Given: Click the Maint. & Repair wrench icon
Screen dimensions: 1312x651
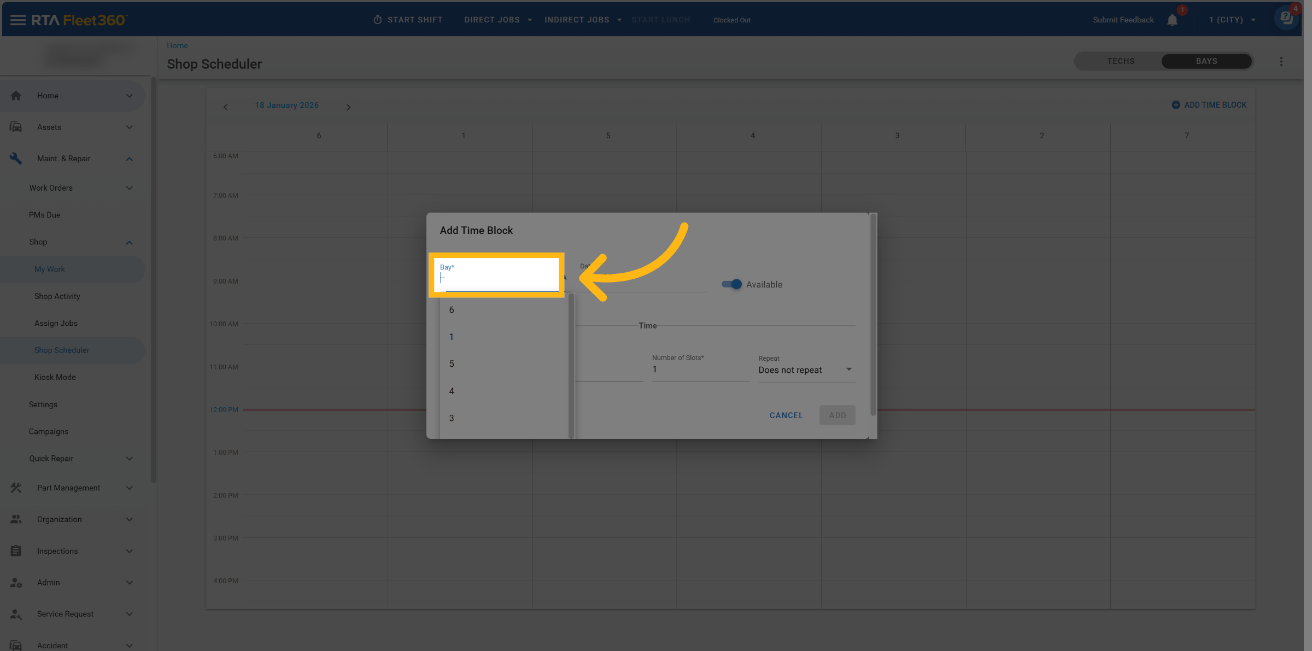Looking at the screenshot, I should pos(16,159).
